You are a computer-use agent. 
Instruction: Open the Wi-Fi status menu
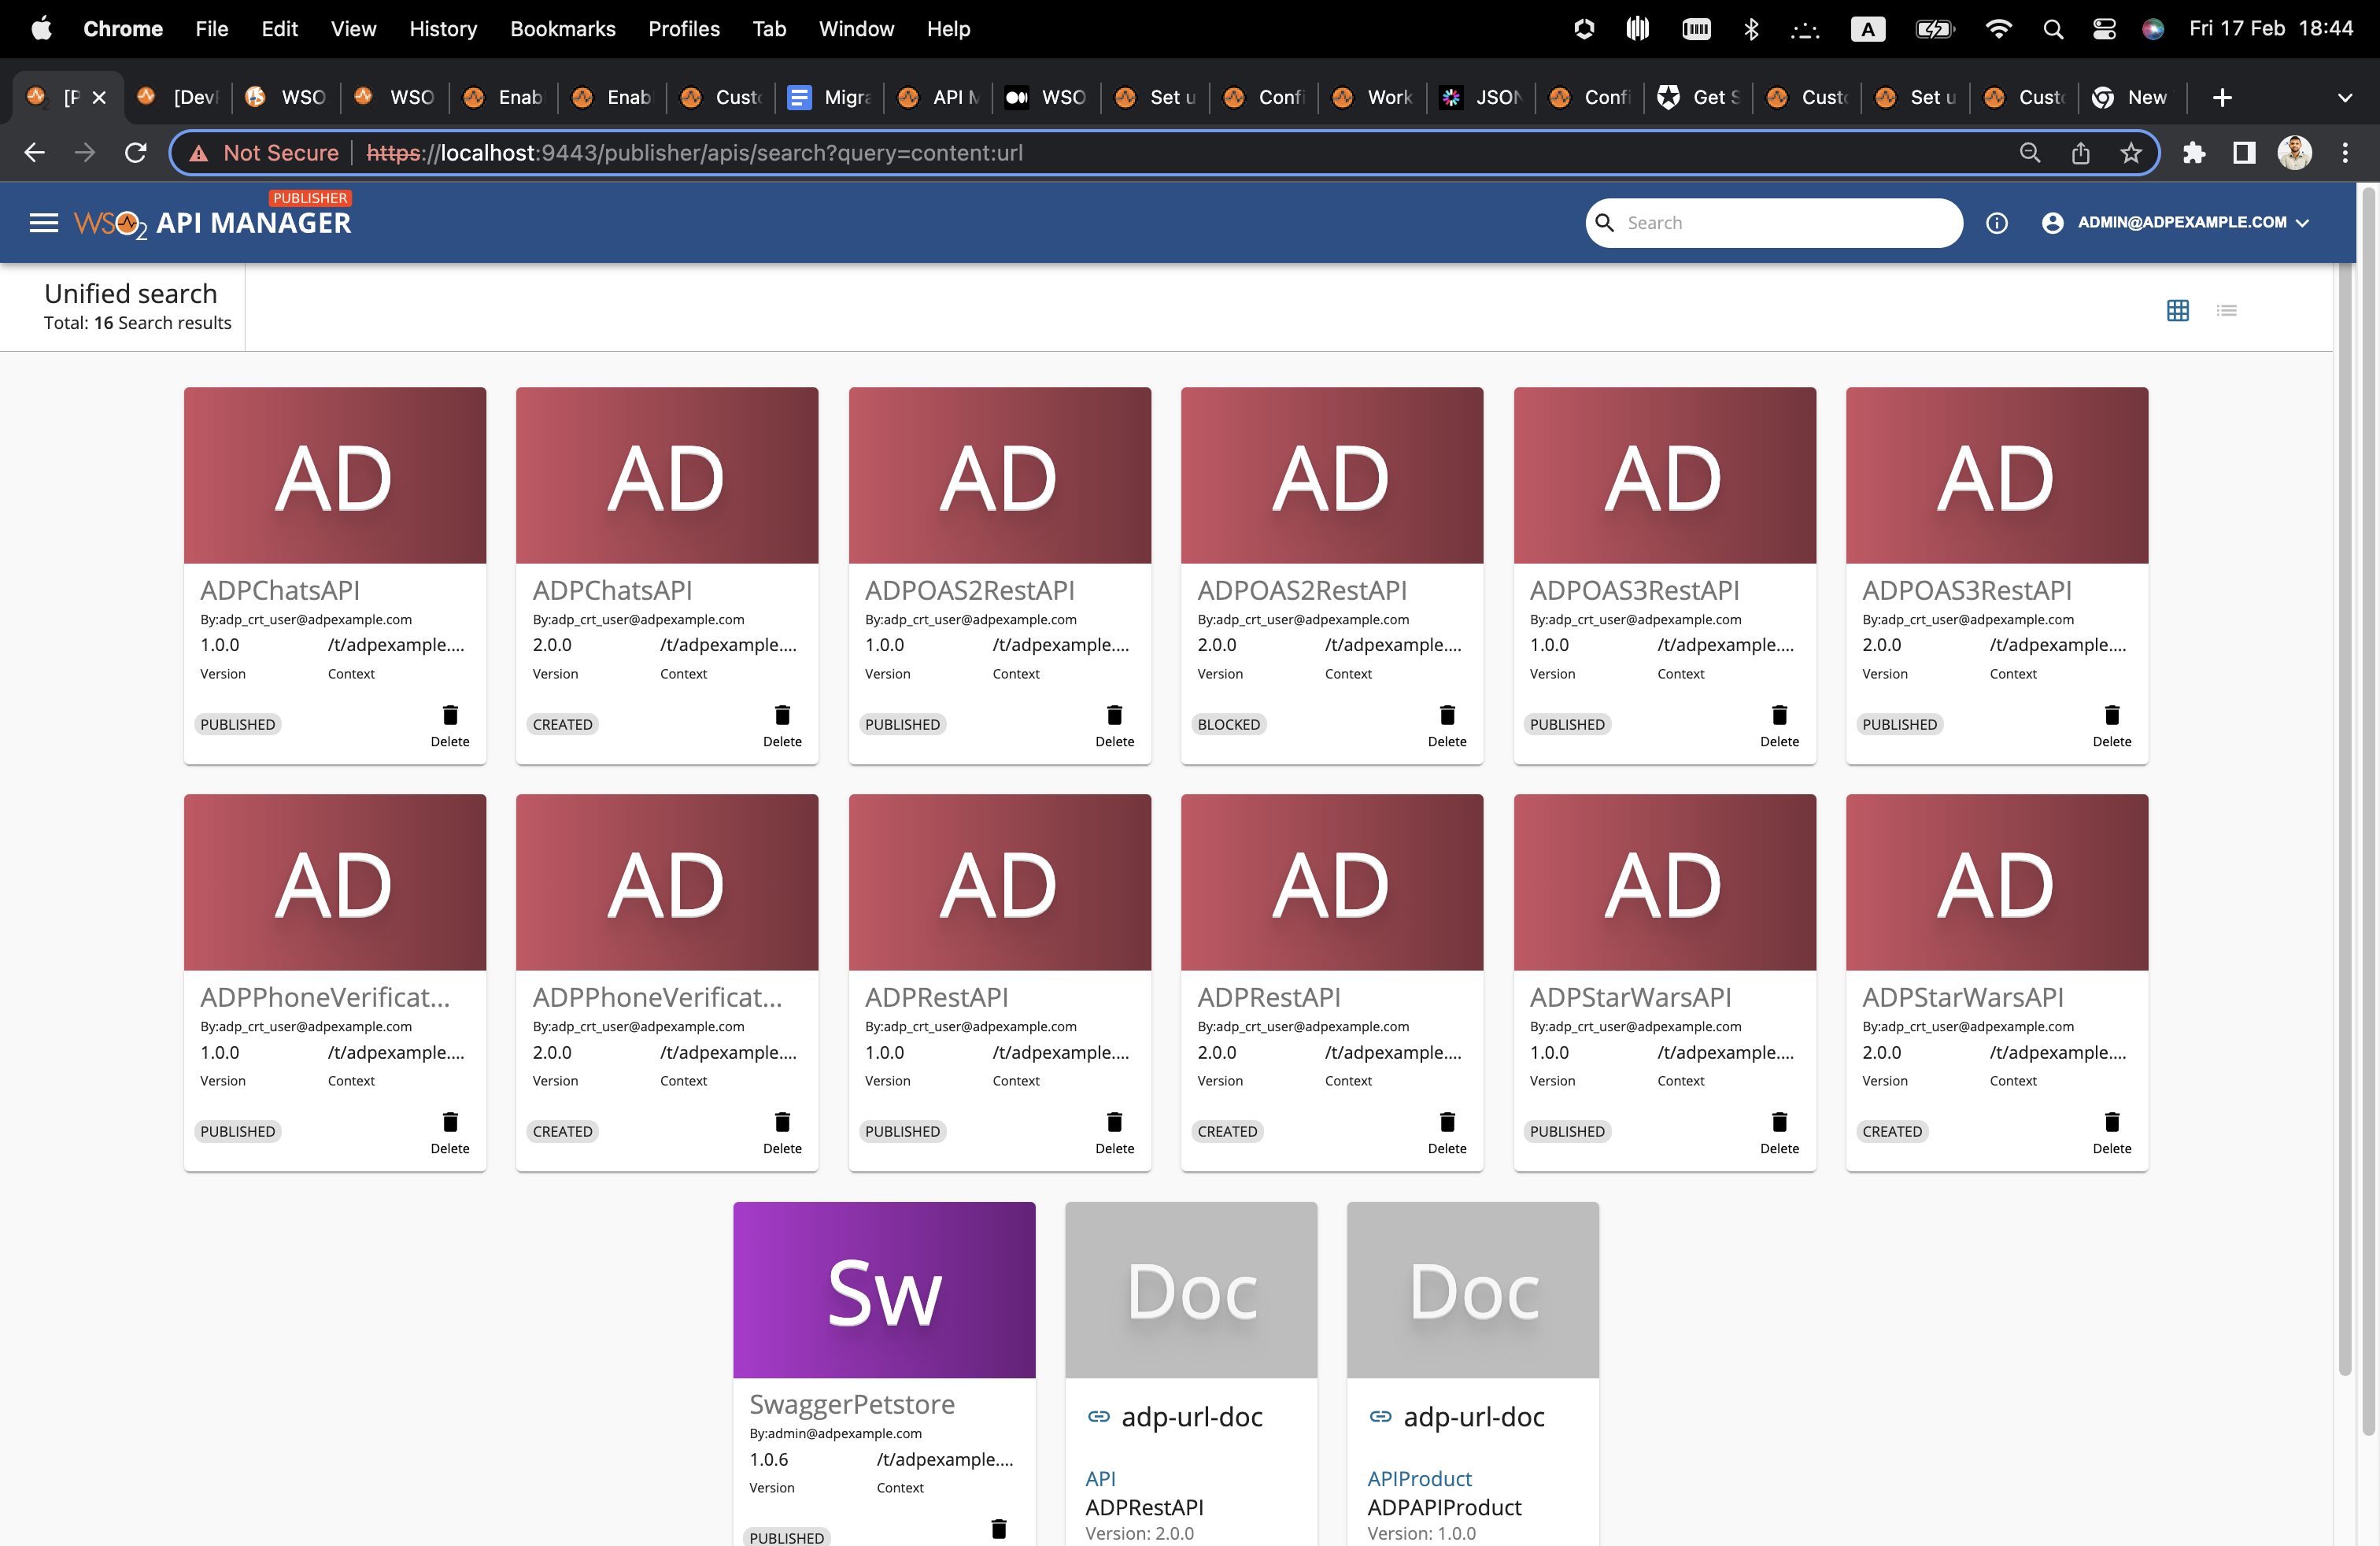[1998, 28]
